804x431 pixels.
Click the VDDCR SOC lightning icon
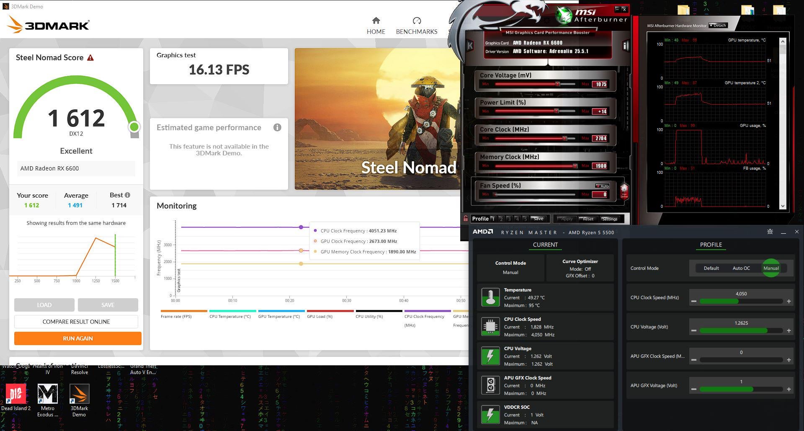pos(490,415)
